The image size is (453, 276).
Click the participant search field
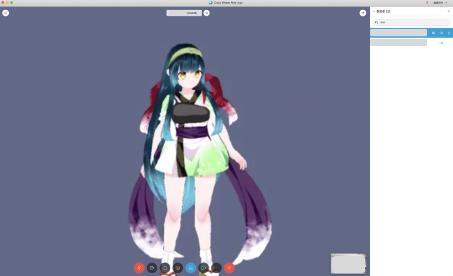click(412, 22)
